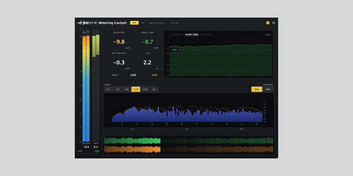353x176 pixels.
Task: Select 1/1 octave bands
Action: click(x=108, y=89)
